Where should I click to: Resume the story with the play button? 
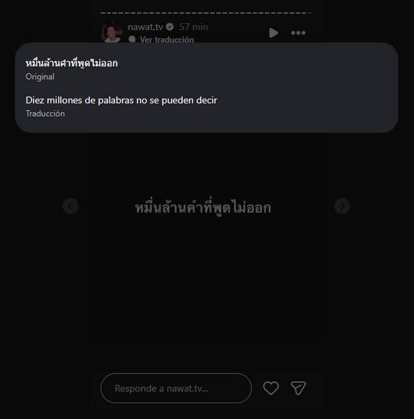273,33
